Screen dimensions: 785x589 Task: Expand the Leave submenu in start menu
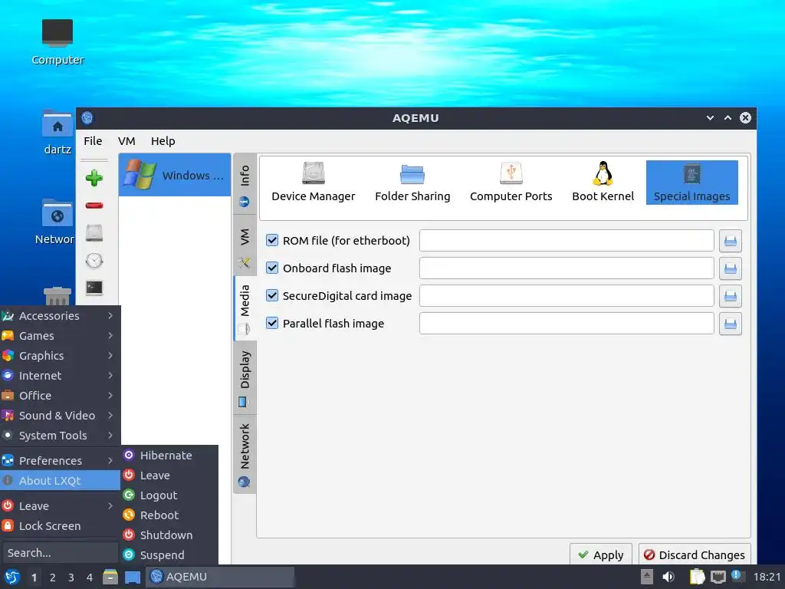[60, 506]
